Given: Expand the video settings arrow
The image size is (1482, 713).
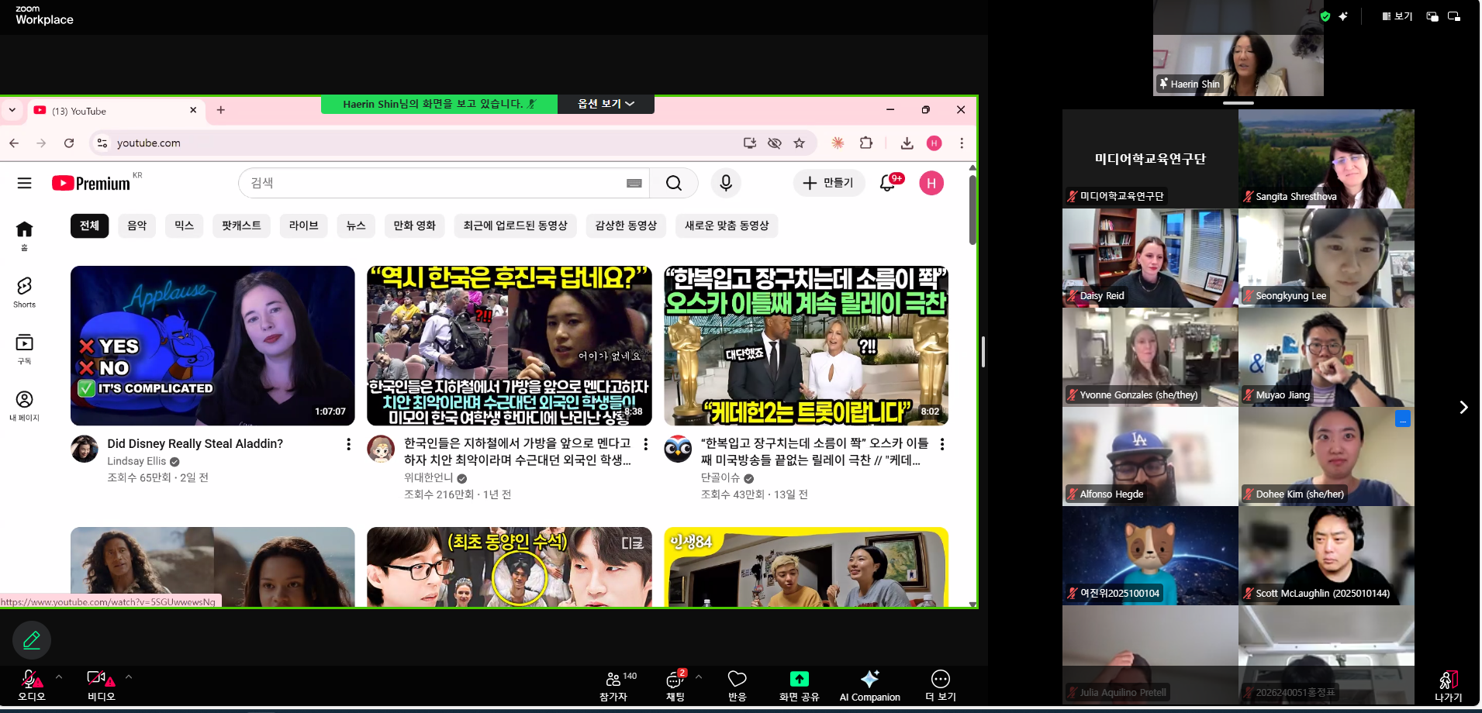Looking at the screenshot, I should click(129, 677).
